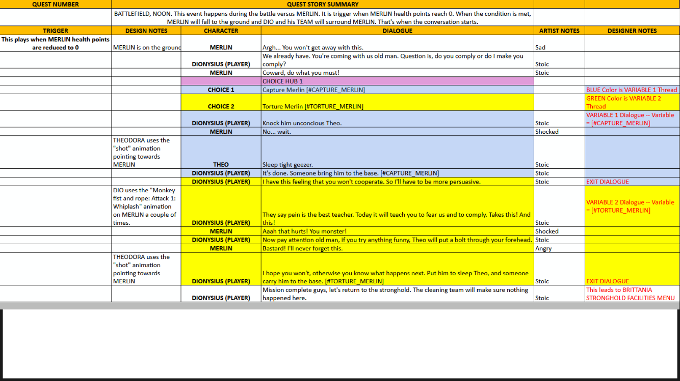This screenshot has width=680, height=381.
Task: Select the ARTIST NOTES column header
Action: coord(559,31)
